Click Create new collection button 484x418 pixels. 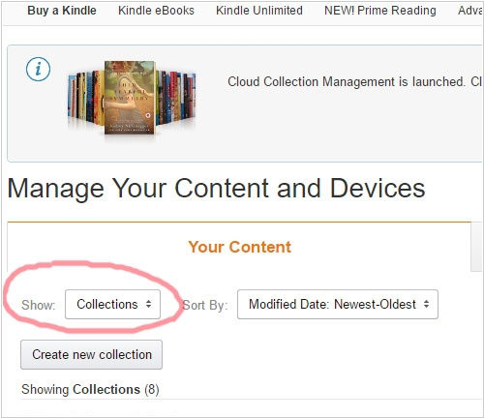91,354
